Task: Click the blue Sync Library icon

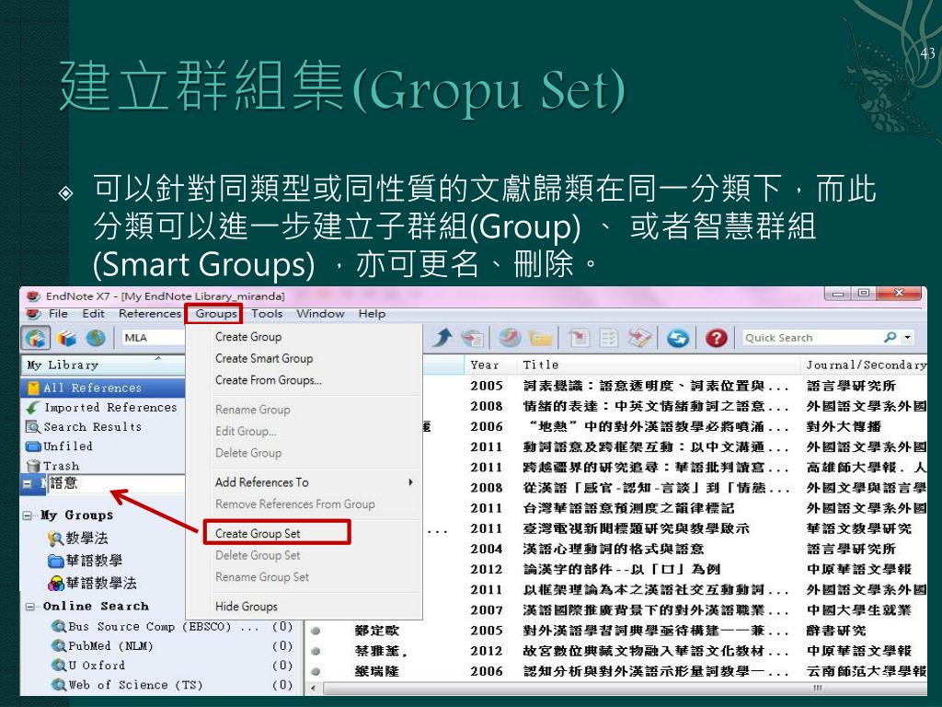Action: click(x=678, y=338)
